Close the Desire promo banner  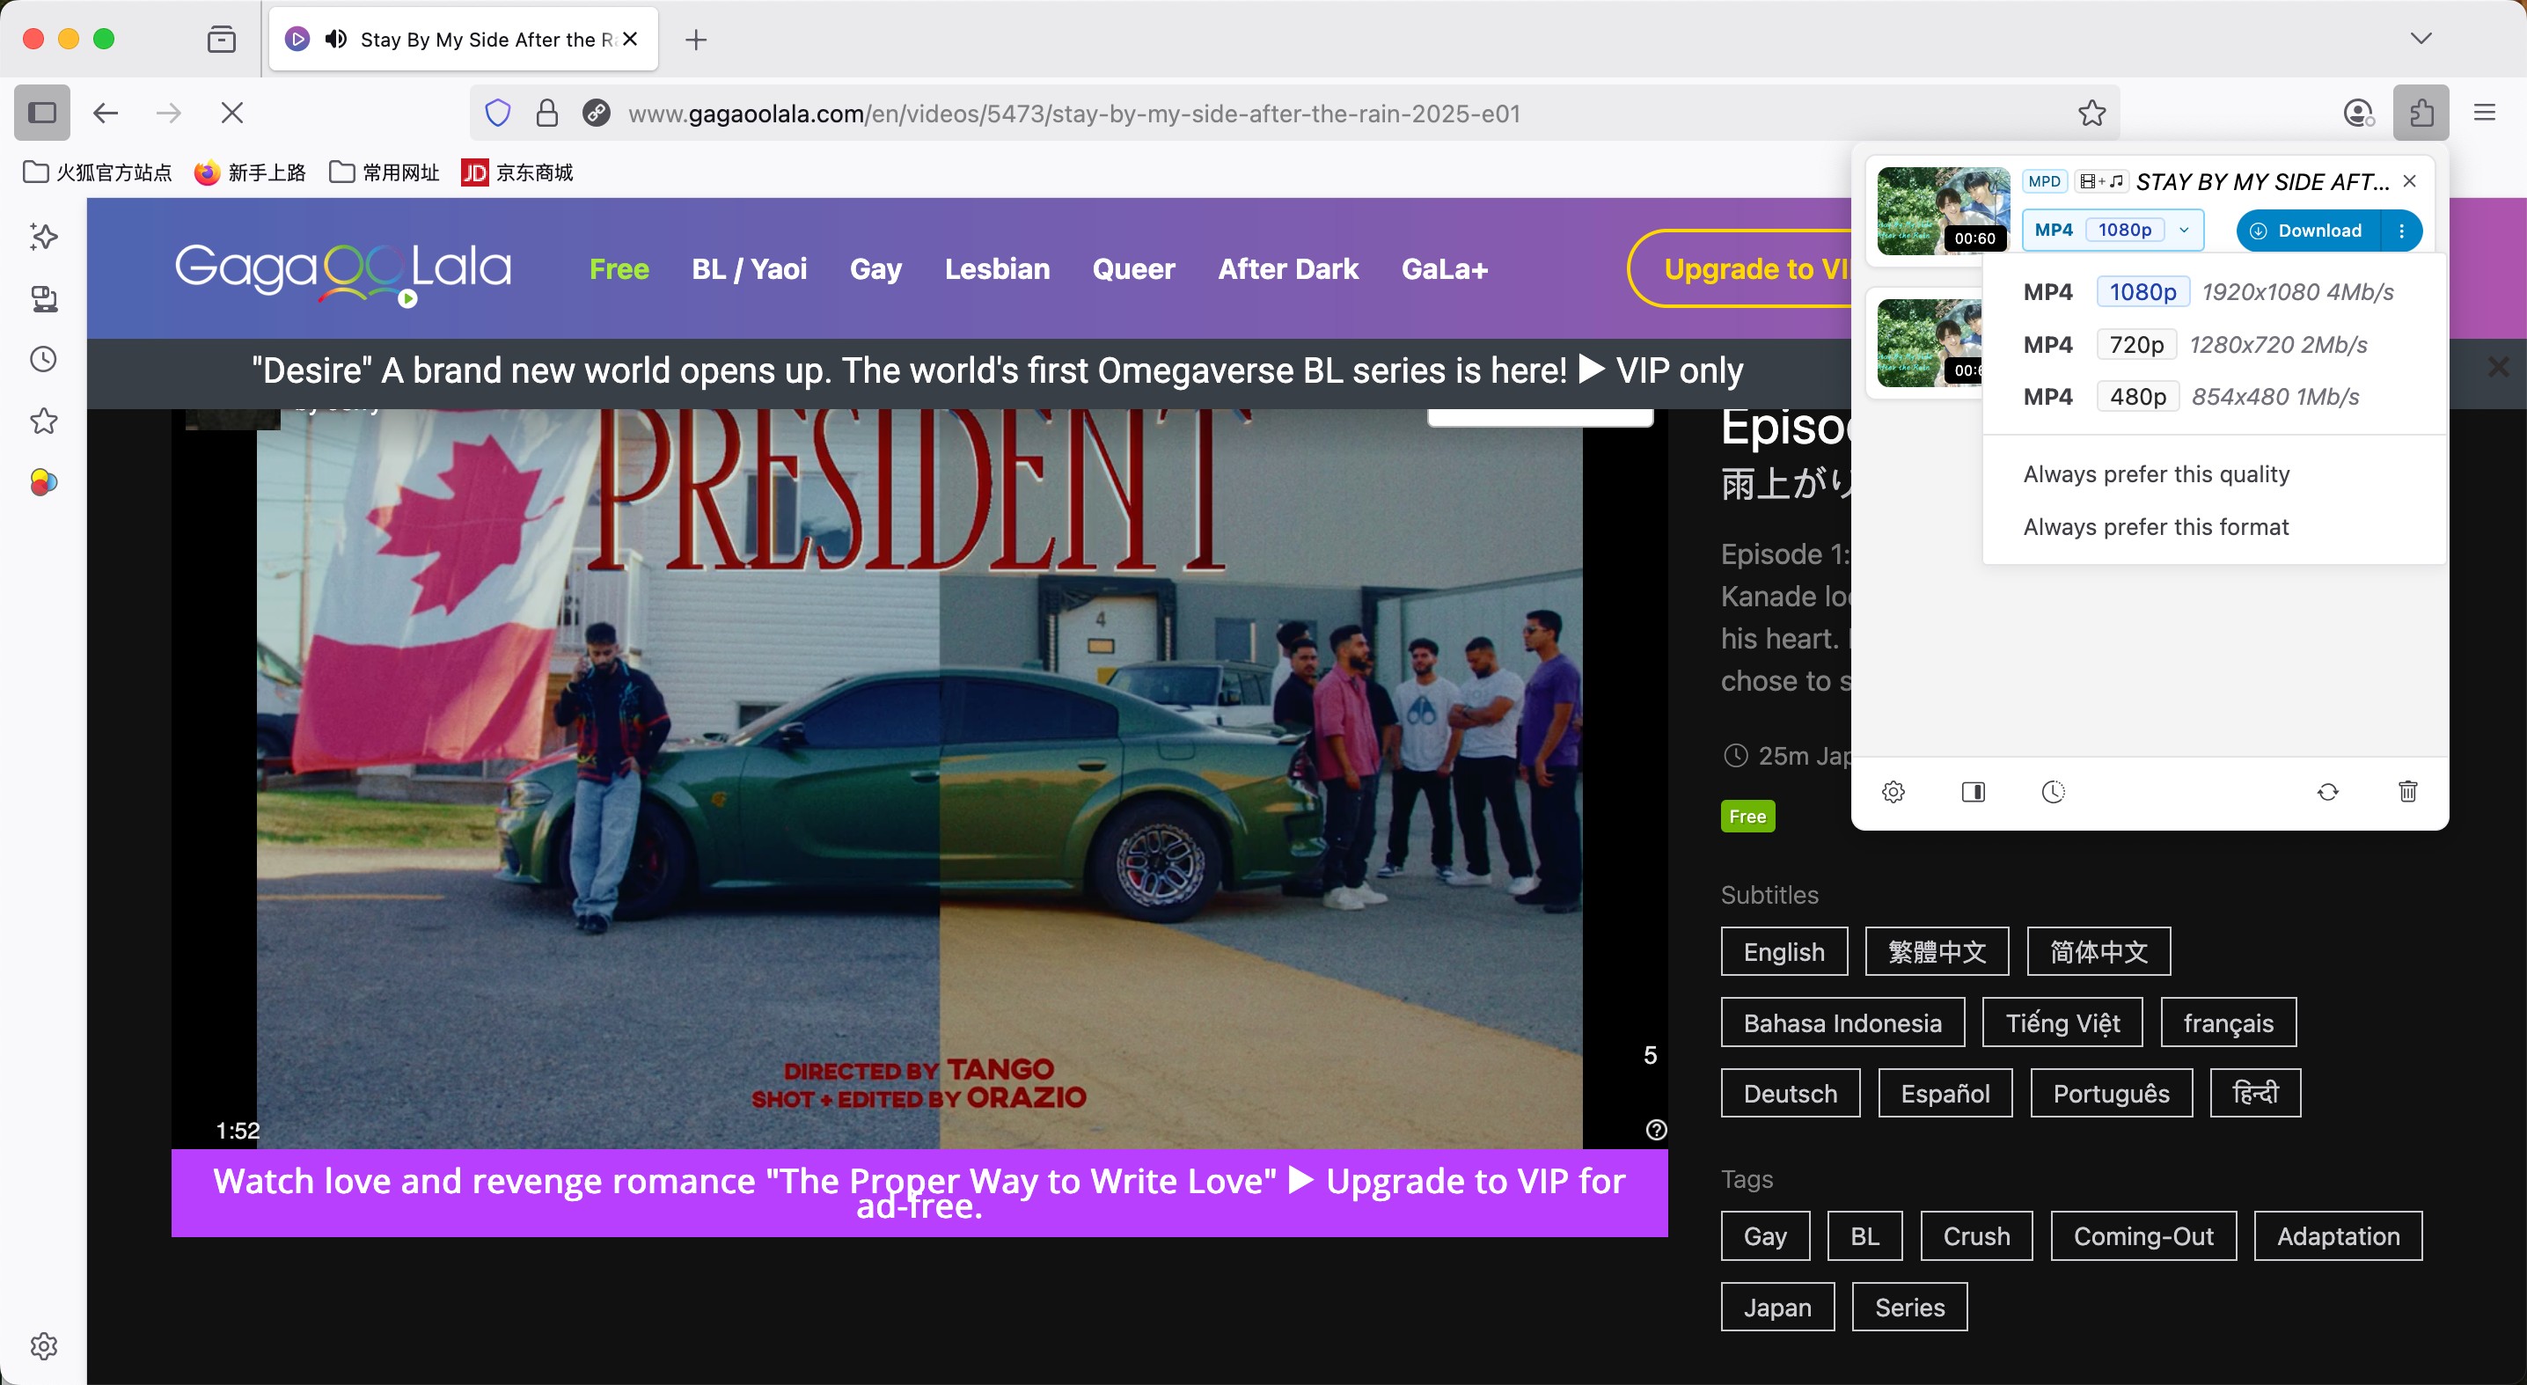tap(2498, 368)
